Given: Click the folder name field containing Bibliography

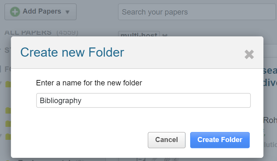Looking at the screenshot, I should click(x=143, y=100).
